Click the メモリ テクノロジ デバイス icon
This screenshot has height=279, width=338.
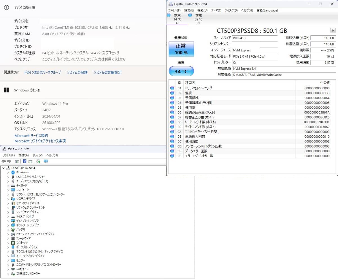coord(13,256)
